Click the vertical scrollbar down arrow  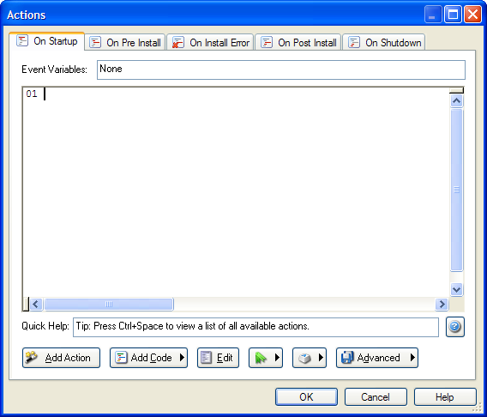point(456,290)
